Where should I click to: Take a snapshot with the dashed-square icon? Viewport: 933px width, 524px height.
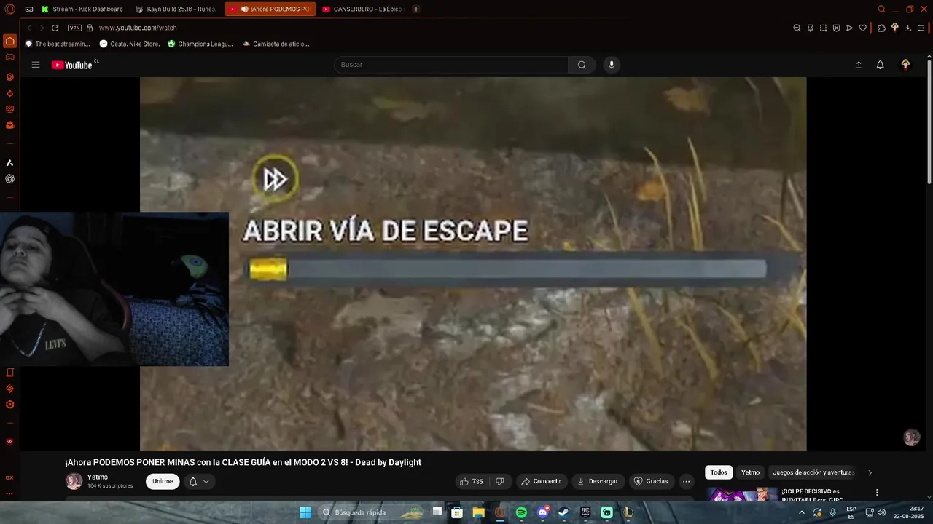pyautogui.click(x=823, y=28)
